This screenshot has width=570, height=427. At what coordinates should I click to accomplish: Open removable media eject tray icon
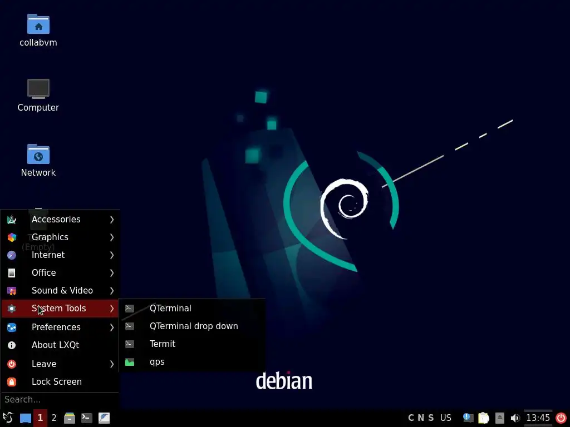tap(500, 418)
